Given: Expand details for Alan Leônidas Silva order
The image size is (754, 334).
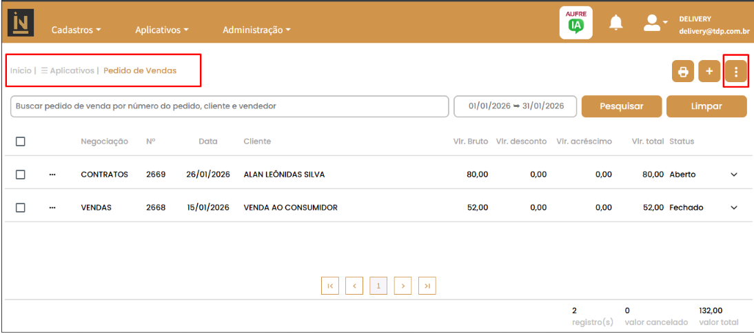Looking at the screenshot, I should pyautogui.click(x=734, y=175).
